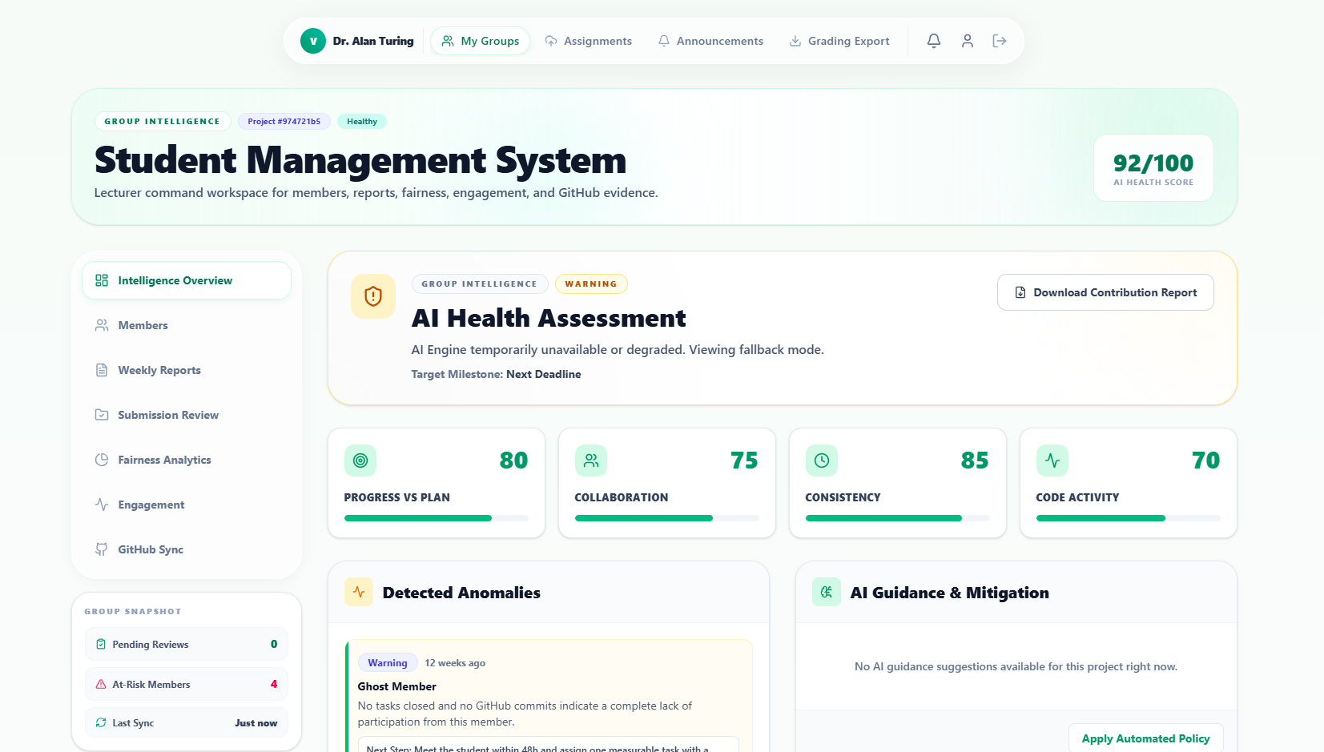Click the Weekly Reports document icon
Viewport: 1324px width, 752px height.
pyautogui.click(x=102, y=370)
